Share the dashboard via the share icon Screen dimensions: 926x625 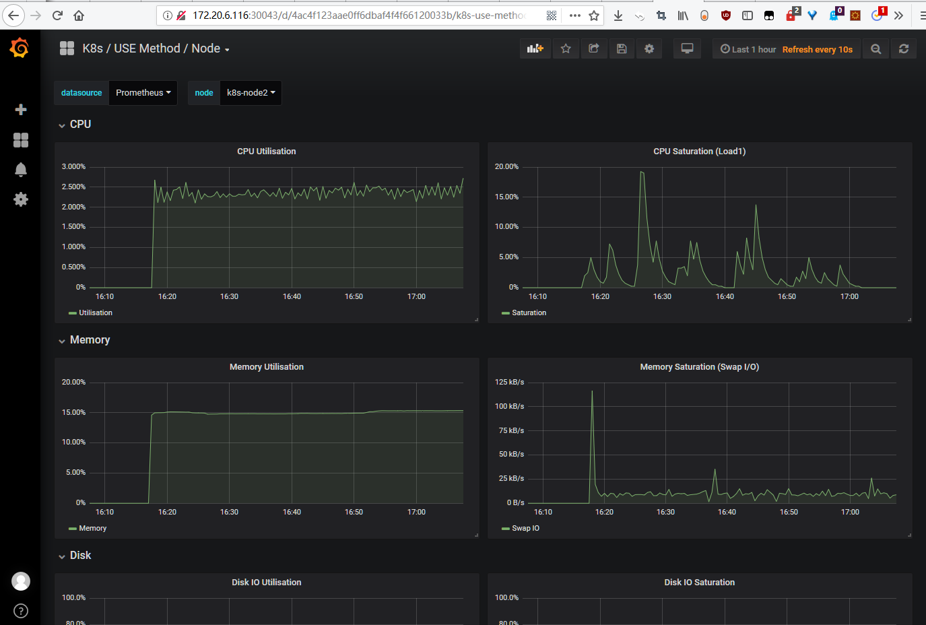pyautogui.click(x=594, y=48)
